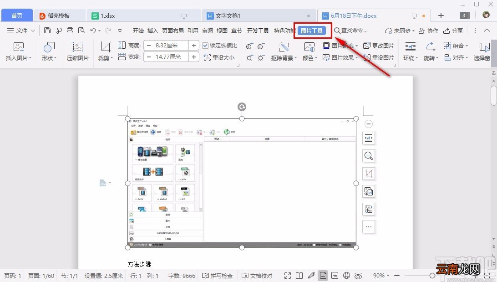Image resolution: width=497 pixels, height=282 pixels.
Task: Increase picture height with plus stepper
Action: click(194, 46)
